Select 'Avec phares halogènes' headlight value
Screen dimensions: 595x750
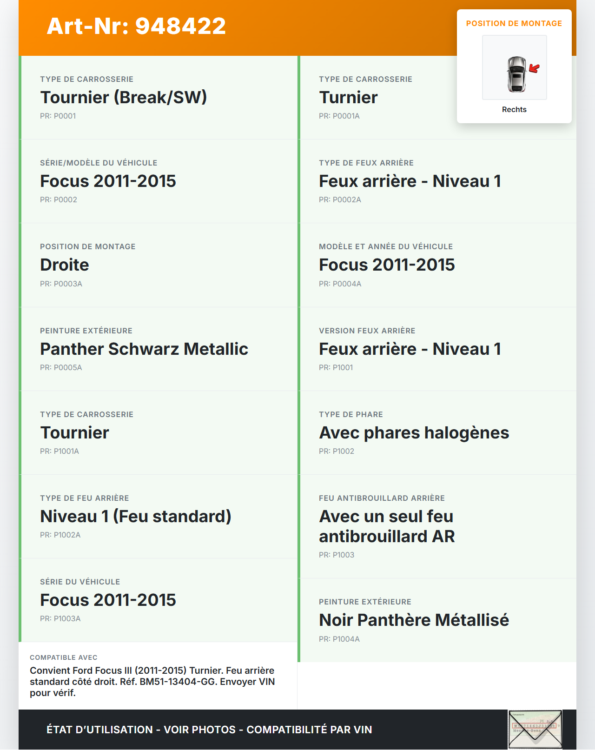coord(414,433)
